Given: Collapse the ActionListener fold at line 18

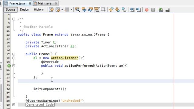Looking at the screenshot, I should pos(14,58).
